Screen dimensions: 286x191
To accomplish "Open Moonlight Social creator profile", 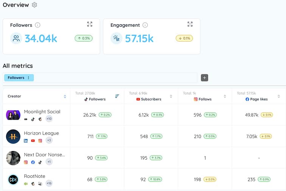I will pyautogui.click(x=42, y=112).
